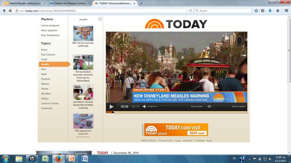Open the Legal footer link
The height and width of the screenshot is (163, 291).
pyautogui.click(x=178, y=141)
